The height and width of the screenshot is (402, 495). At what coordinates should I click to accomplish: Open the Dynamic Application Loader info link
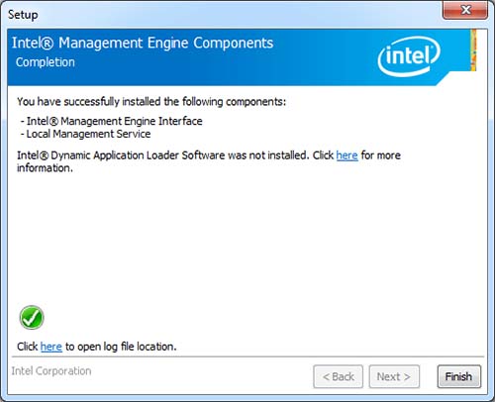pyautogui.click(x=346, y=155)
